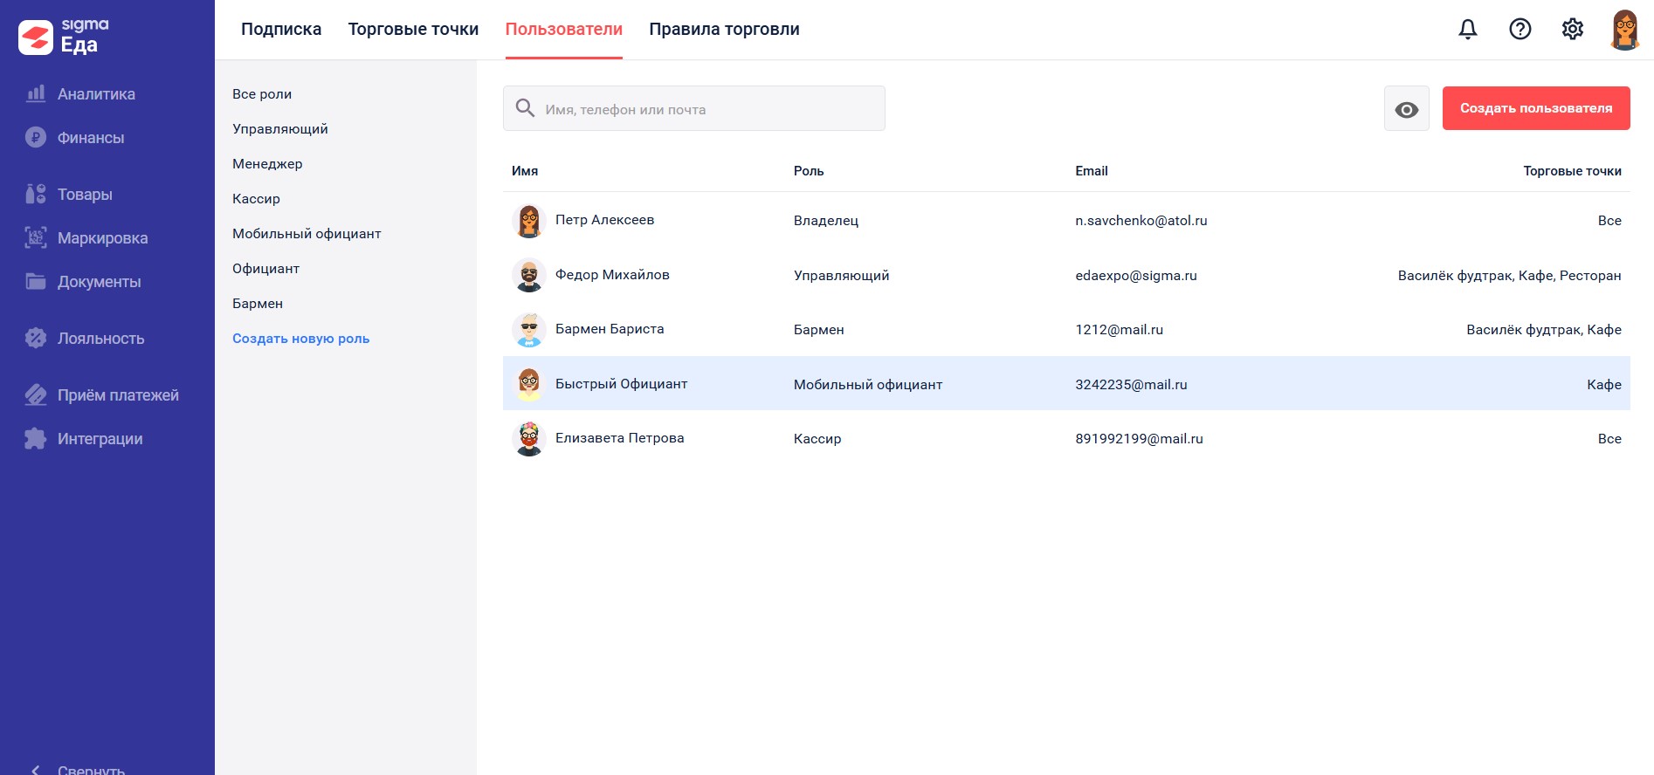Open settings gear icon in header
The image size is (1654, 775).
pyautogui.click(x=1573, y=30)
